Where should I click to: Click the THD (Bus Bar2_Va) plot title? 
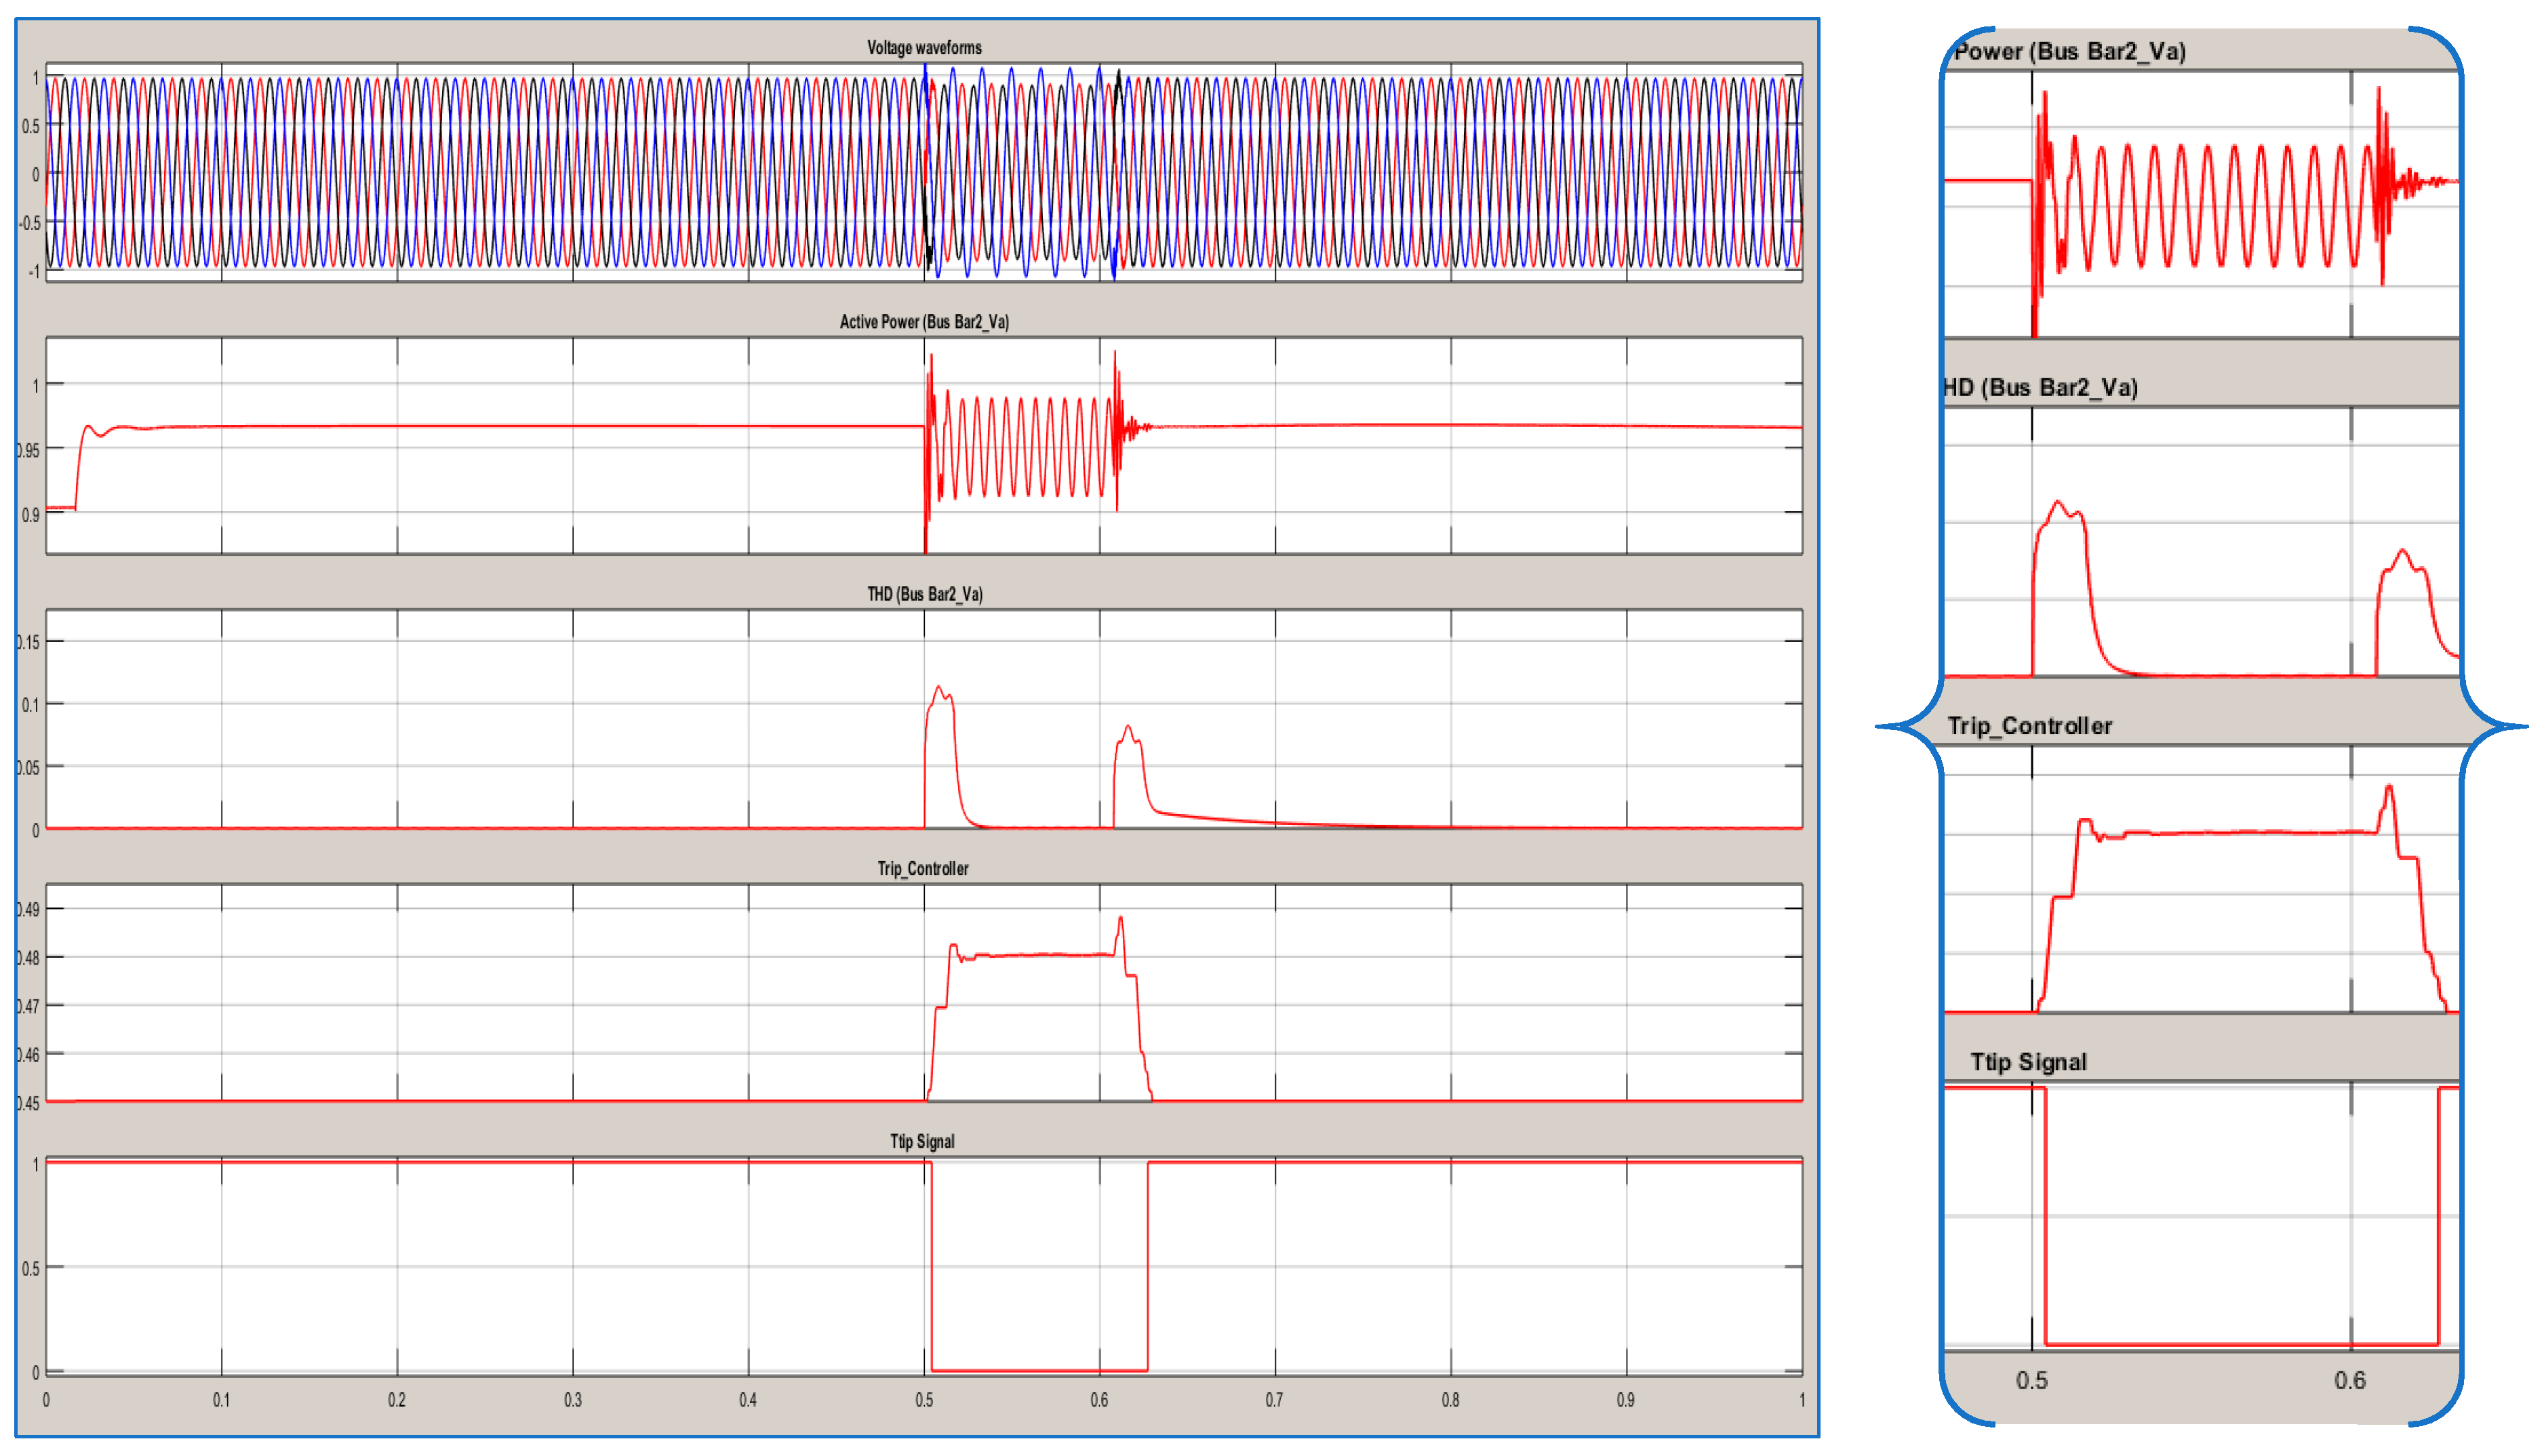coord(924,595)
